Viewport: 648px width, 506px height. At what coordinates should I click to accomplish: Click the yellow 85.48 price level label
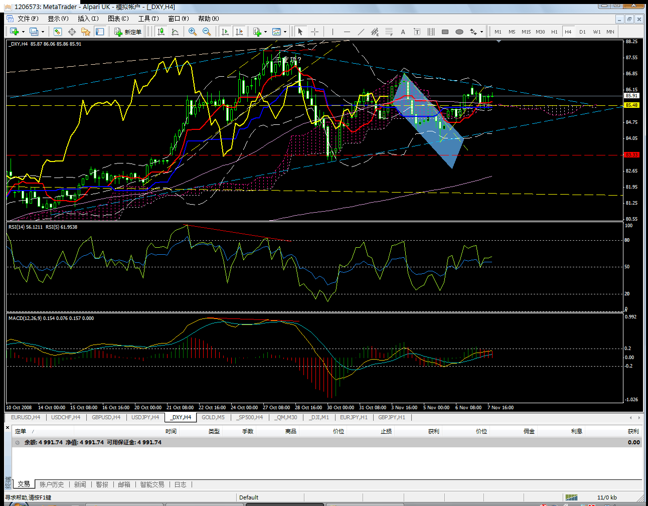tap(631, 105)
